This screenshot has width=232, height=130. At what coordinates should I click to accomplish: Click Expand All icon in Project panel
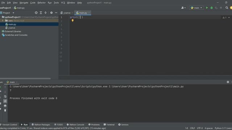tap(41, 13)
